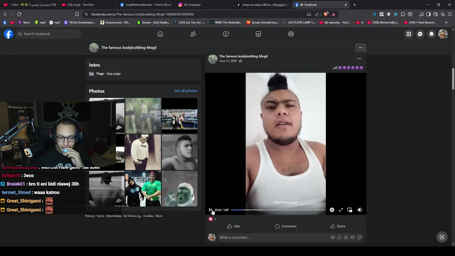Open the Leo AI sparkle icon

point(443,14)
